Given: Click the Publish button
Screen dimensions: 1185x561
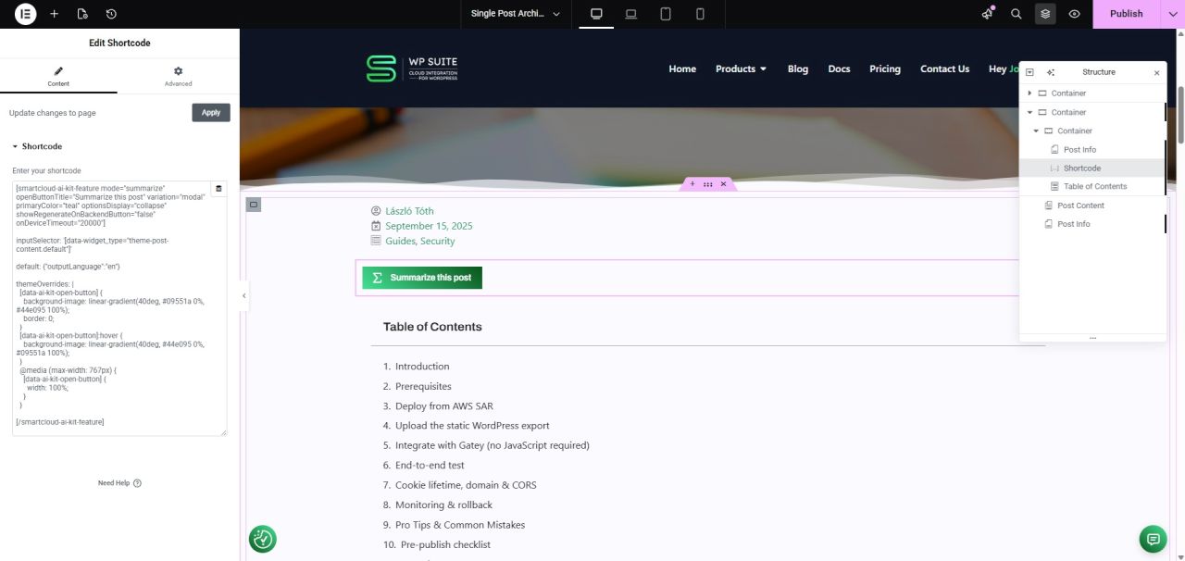Looking at the screenshot, I should coord(1126,14).
